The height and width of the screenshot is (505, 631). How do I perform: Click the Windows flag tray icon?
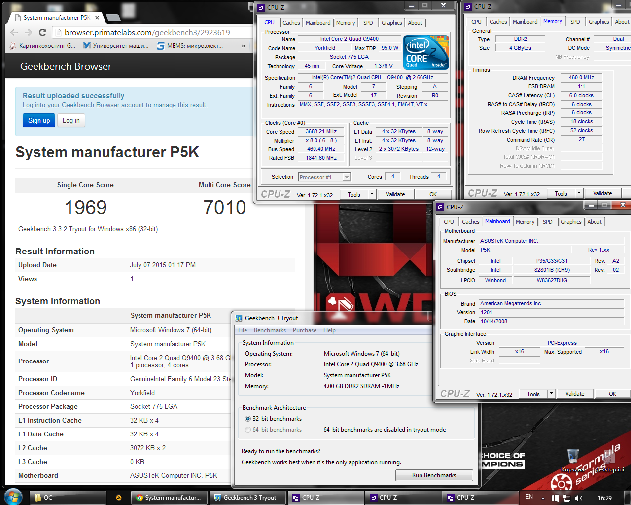click(x=555, y=498)
